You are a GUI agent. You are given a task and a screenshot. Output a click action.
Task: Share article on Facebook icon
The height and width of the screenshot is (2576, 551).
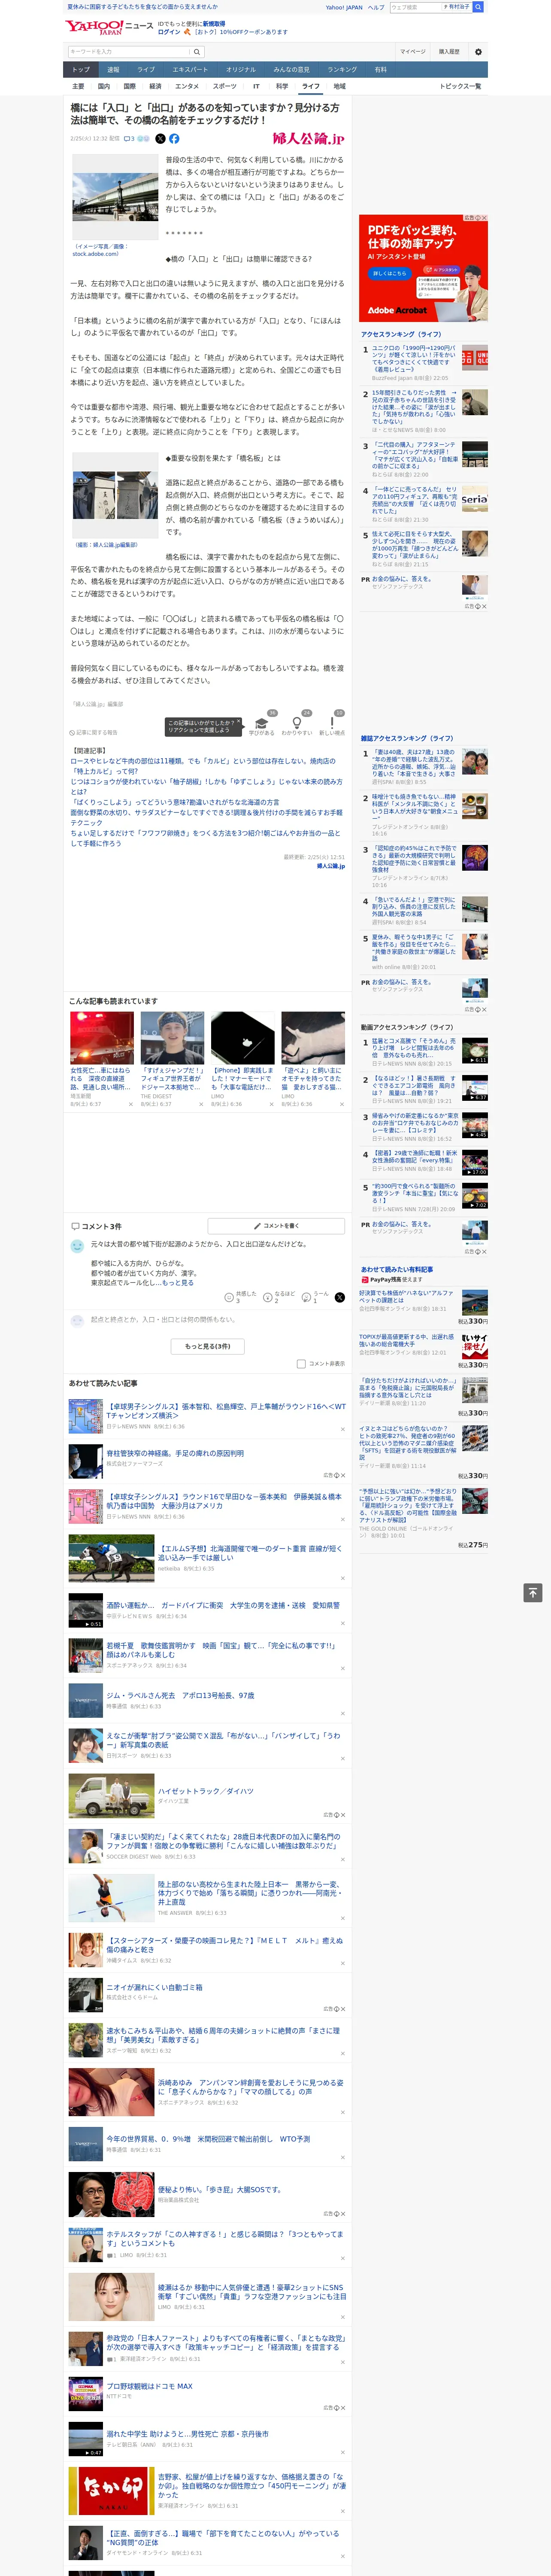pos(174,139)
